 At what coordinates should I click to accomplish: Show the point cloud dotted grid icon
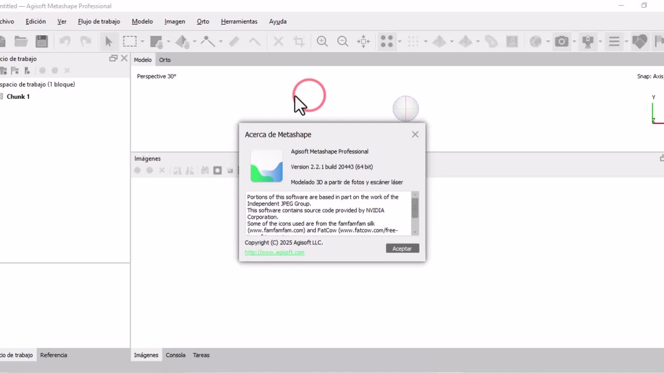(413, 41)
